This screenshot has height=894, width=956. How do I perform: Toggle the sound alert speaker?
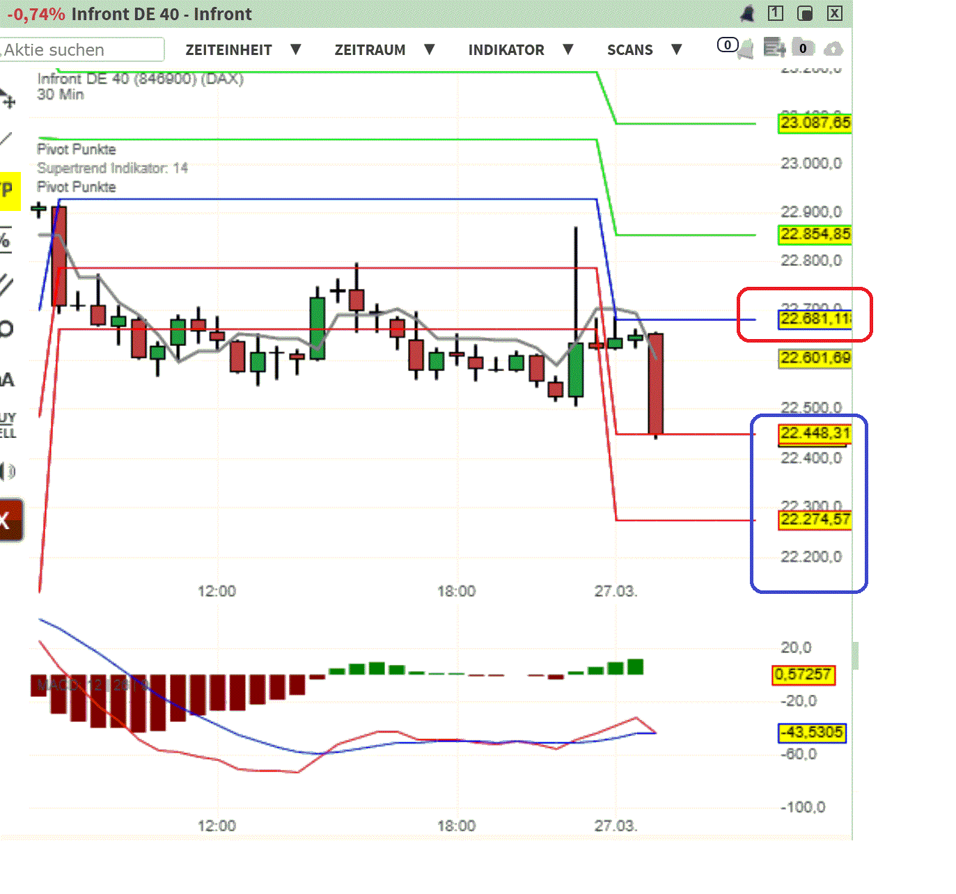8,471
